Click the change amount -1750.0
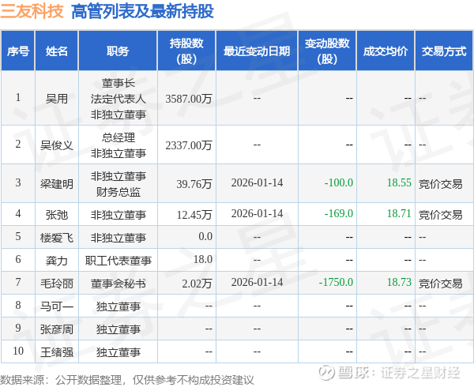Image resolution: width=474 pixels, height=387 pixels. coord(336,282)
